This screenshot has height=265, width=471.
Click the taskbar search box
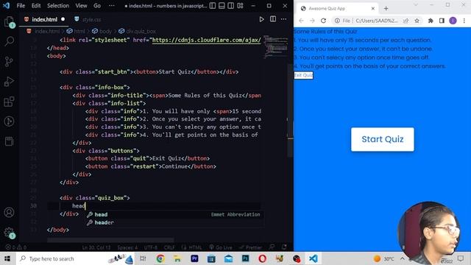coord(76,258)
